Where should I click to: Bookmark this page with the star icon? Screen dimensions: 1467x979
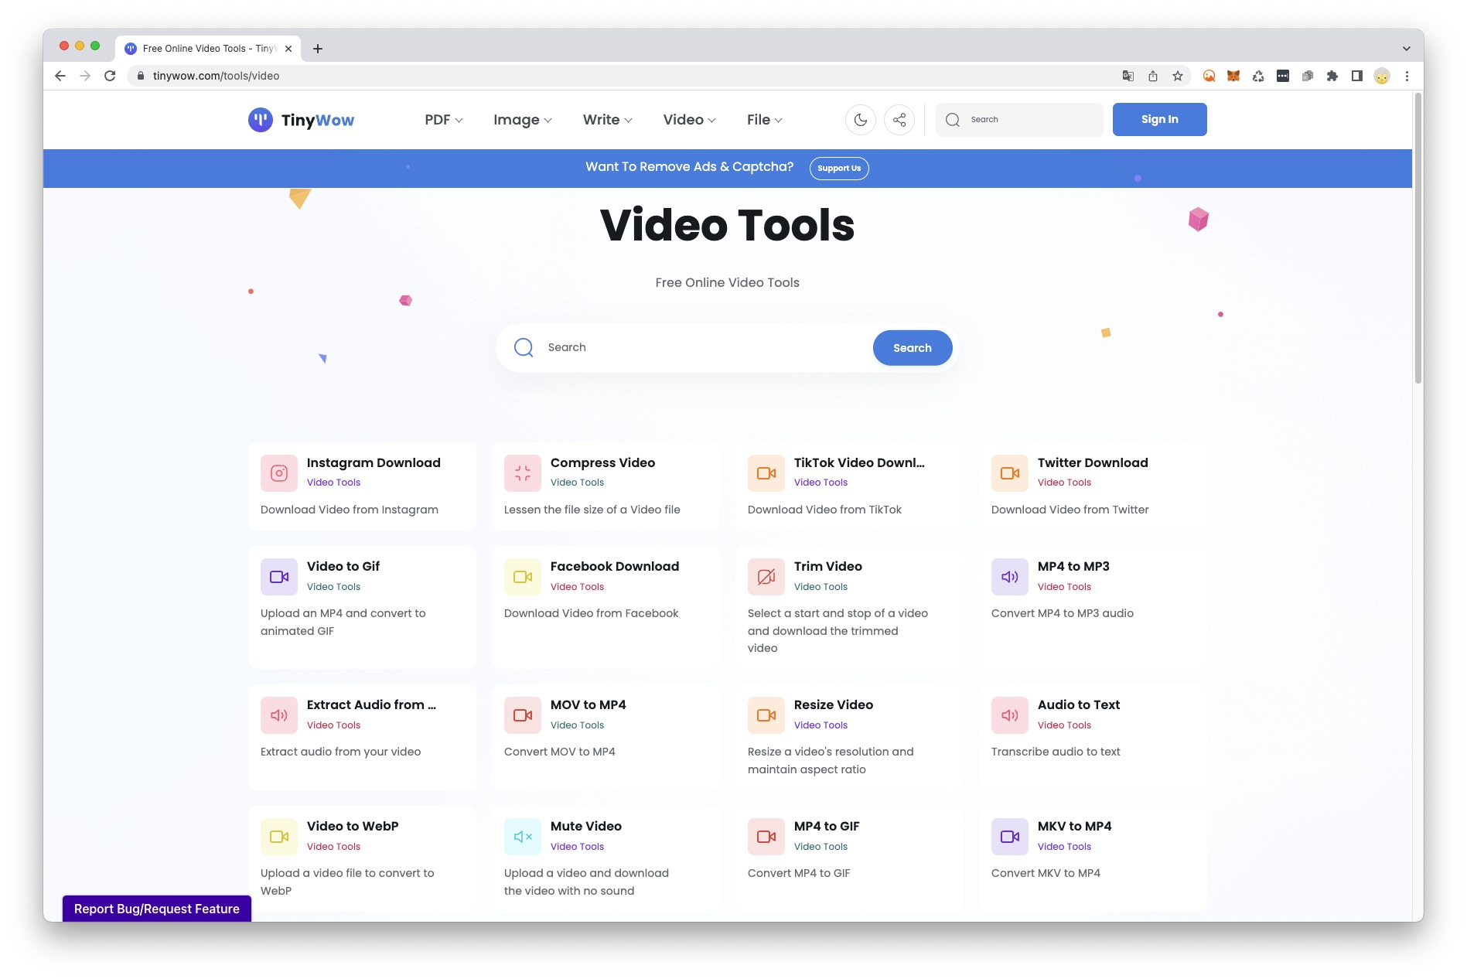(1177, 76)
